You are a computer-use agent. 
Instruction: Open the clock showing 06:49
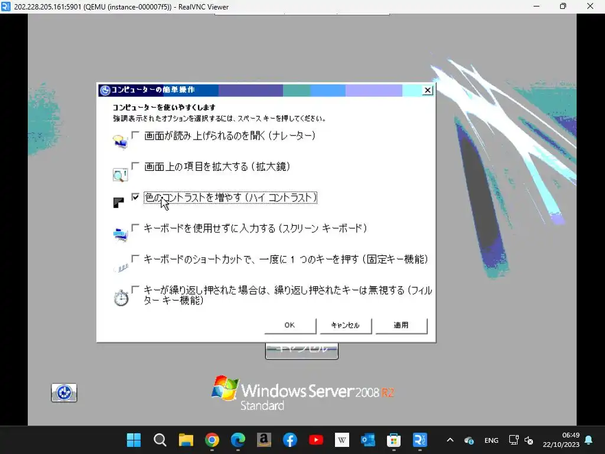click(x=561, y=440)
